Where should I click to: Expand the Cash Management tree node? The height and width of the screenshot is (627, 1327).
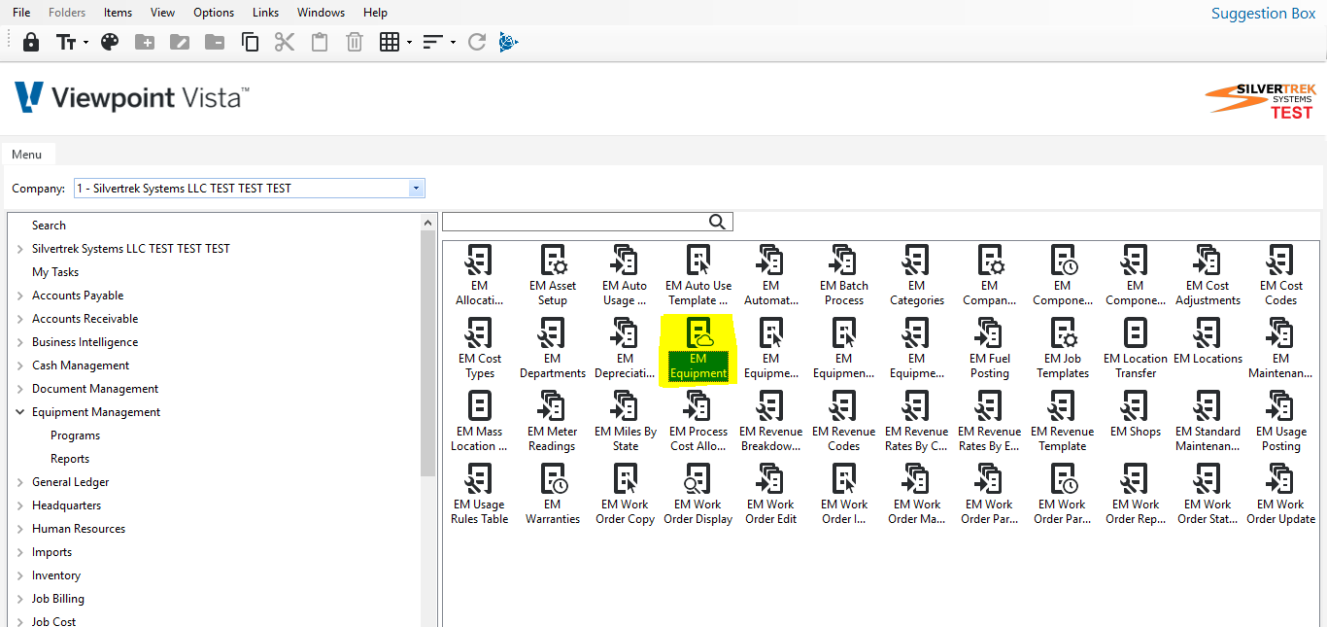(x=20, y=366)
